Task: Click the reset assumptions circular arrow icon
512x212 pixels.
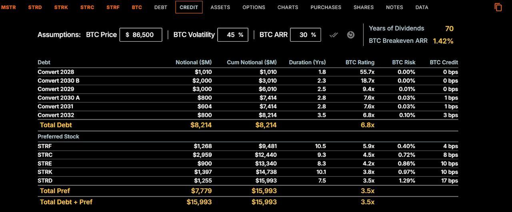Action: tap(350, 35)
